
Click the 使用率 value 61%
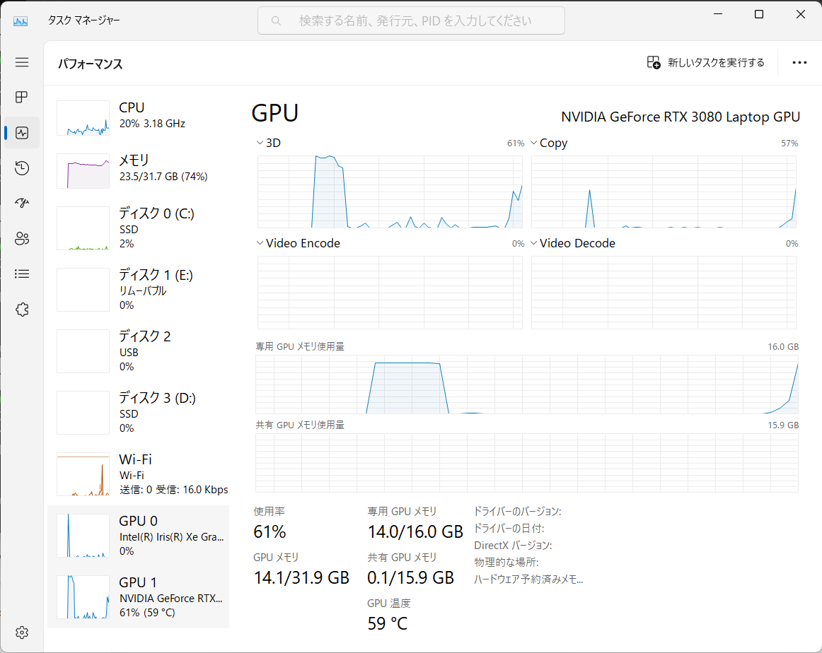[x=270, y=532]
